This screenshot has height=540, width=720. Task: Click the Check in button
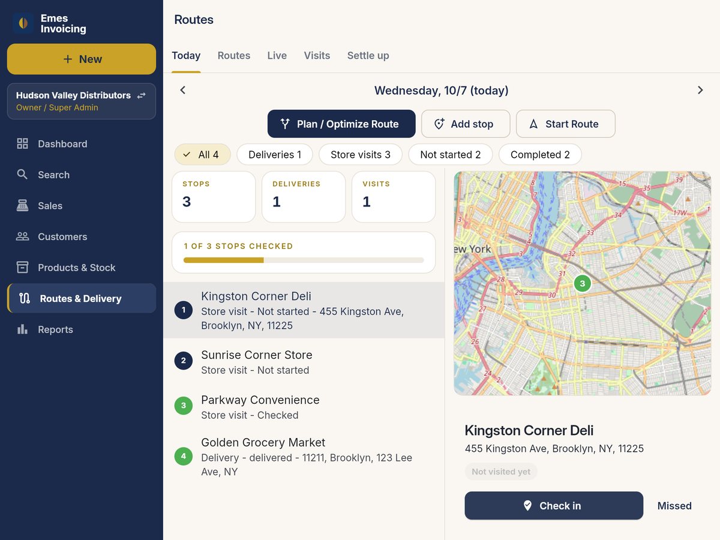pyautogui.click(x=554, y=506)
